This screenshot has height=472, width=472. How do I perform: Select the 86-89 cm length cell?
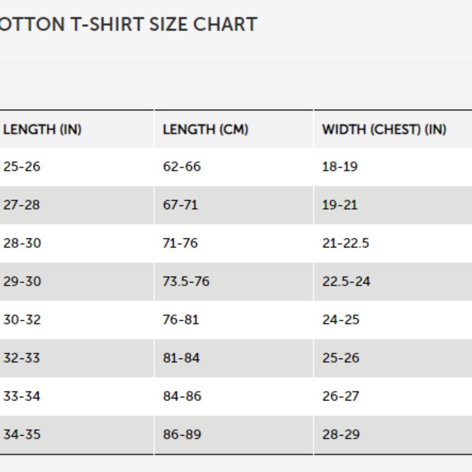click(x=234, y=435)
